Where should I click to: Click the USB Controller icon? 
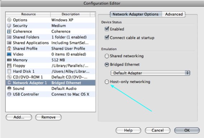[x=9, y=94]
